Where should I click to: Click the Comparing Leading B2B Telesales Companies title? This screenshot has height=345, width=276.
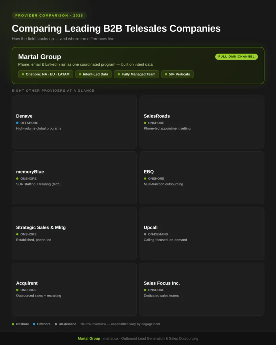click(x=116, y=28)
